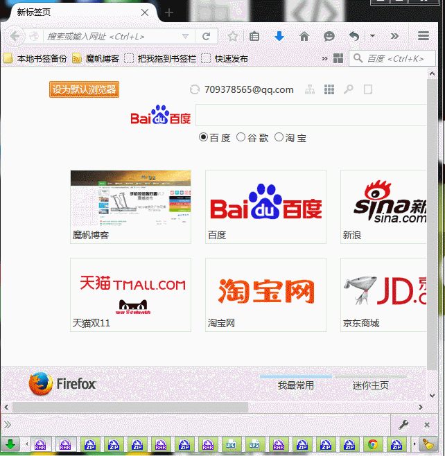Screen dimensions: 445x456
Task: Switch to the 我最常用 tab
Action: click(296, 384)
